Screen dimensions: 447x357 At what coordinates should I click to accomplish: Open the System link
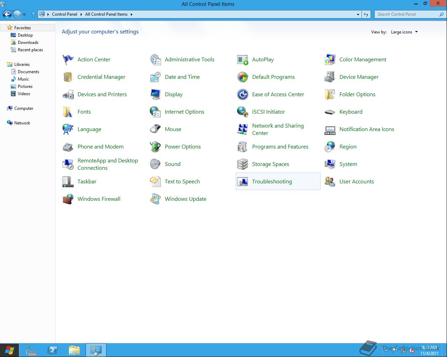pos(348,164)
